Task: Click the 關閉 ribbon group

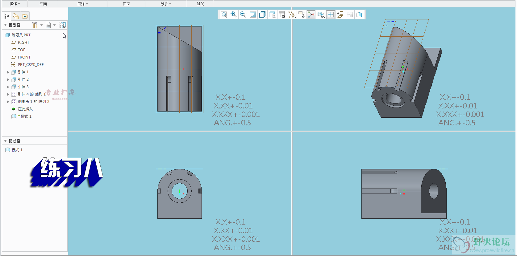Action: pos(200,4)
